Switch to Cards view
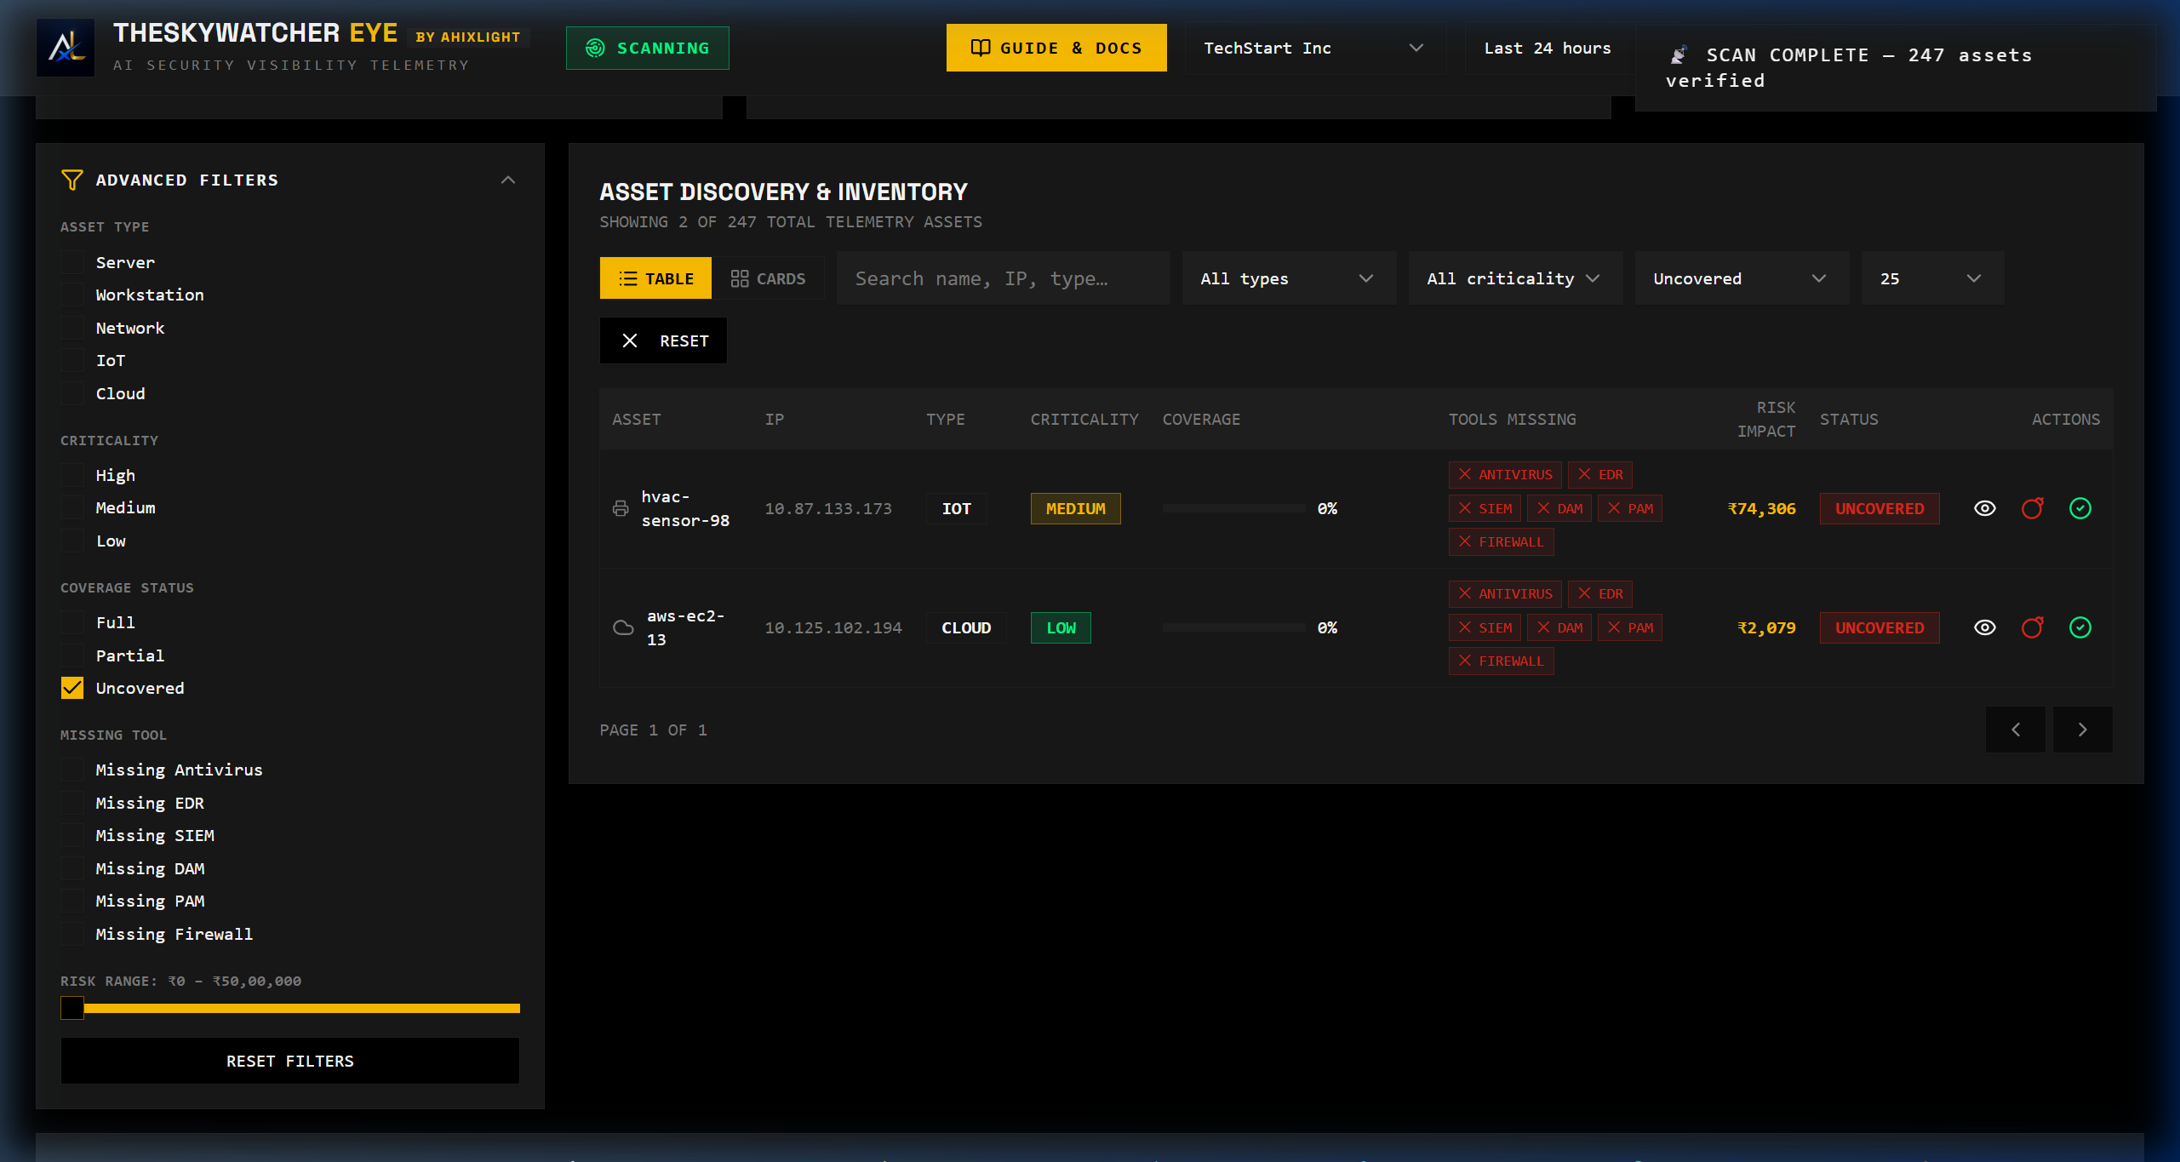2180x1162 pixels. coord(768,278)
